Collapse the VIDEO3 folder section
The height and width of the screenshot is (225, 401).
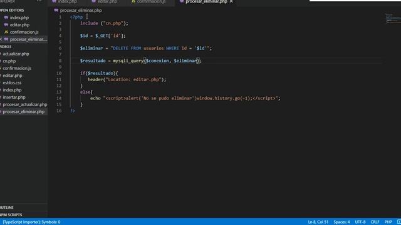[6, 47]
